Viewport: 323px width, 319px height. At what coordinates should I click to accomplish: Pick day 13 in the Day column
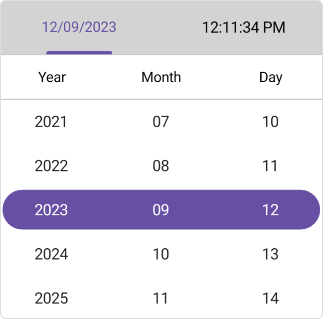click(271, 254)
